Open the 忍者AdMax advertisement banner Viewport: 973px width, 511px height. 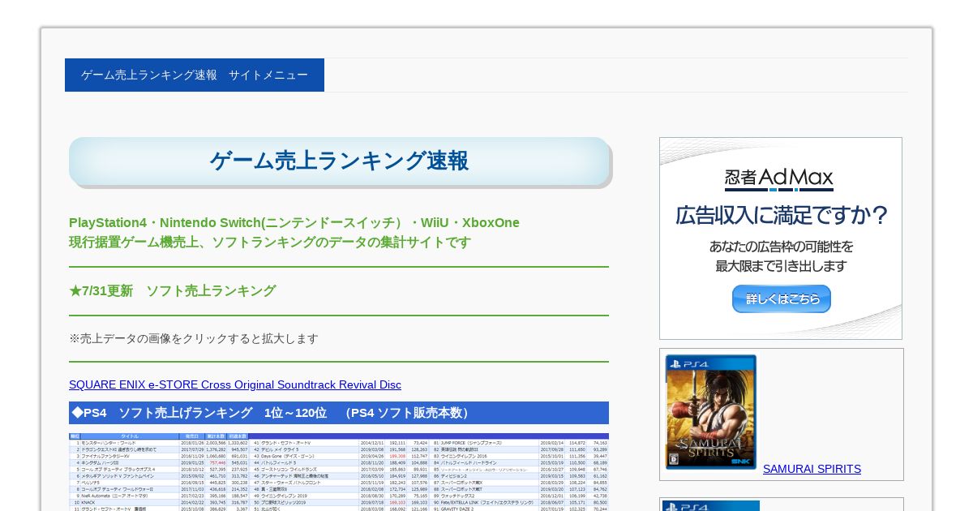[x=781, y=238]
